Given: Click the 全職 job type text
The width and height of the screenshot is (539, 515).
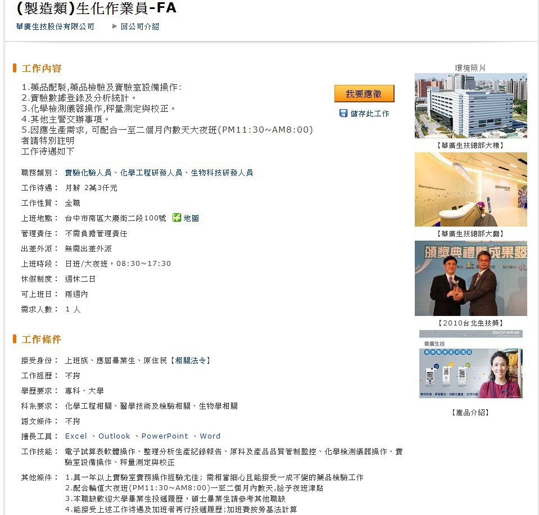Looking at the screenshot, I should coord(73,203).
